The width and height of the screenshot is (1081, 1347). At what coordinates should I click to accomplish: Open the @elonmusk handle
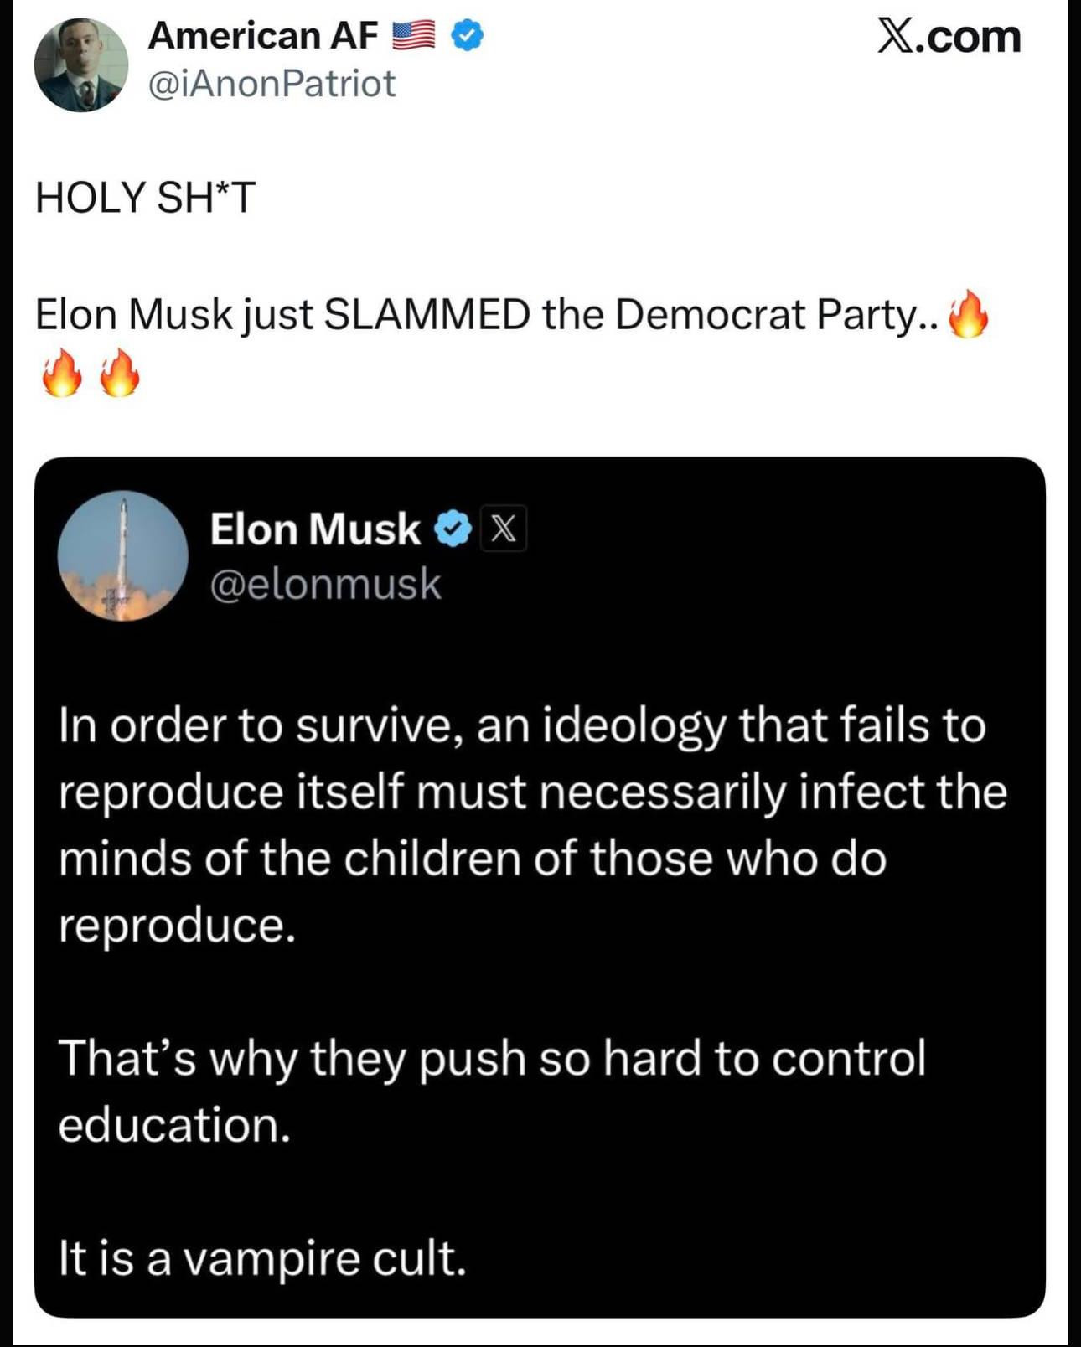(x=325, y=584)
